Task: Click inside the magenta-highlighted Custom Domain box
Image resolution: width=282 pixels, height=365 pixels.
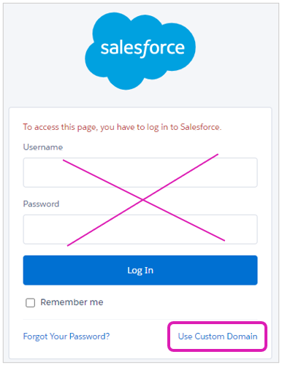Action: coord(218,337)
